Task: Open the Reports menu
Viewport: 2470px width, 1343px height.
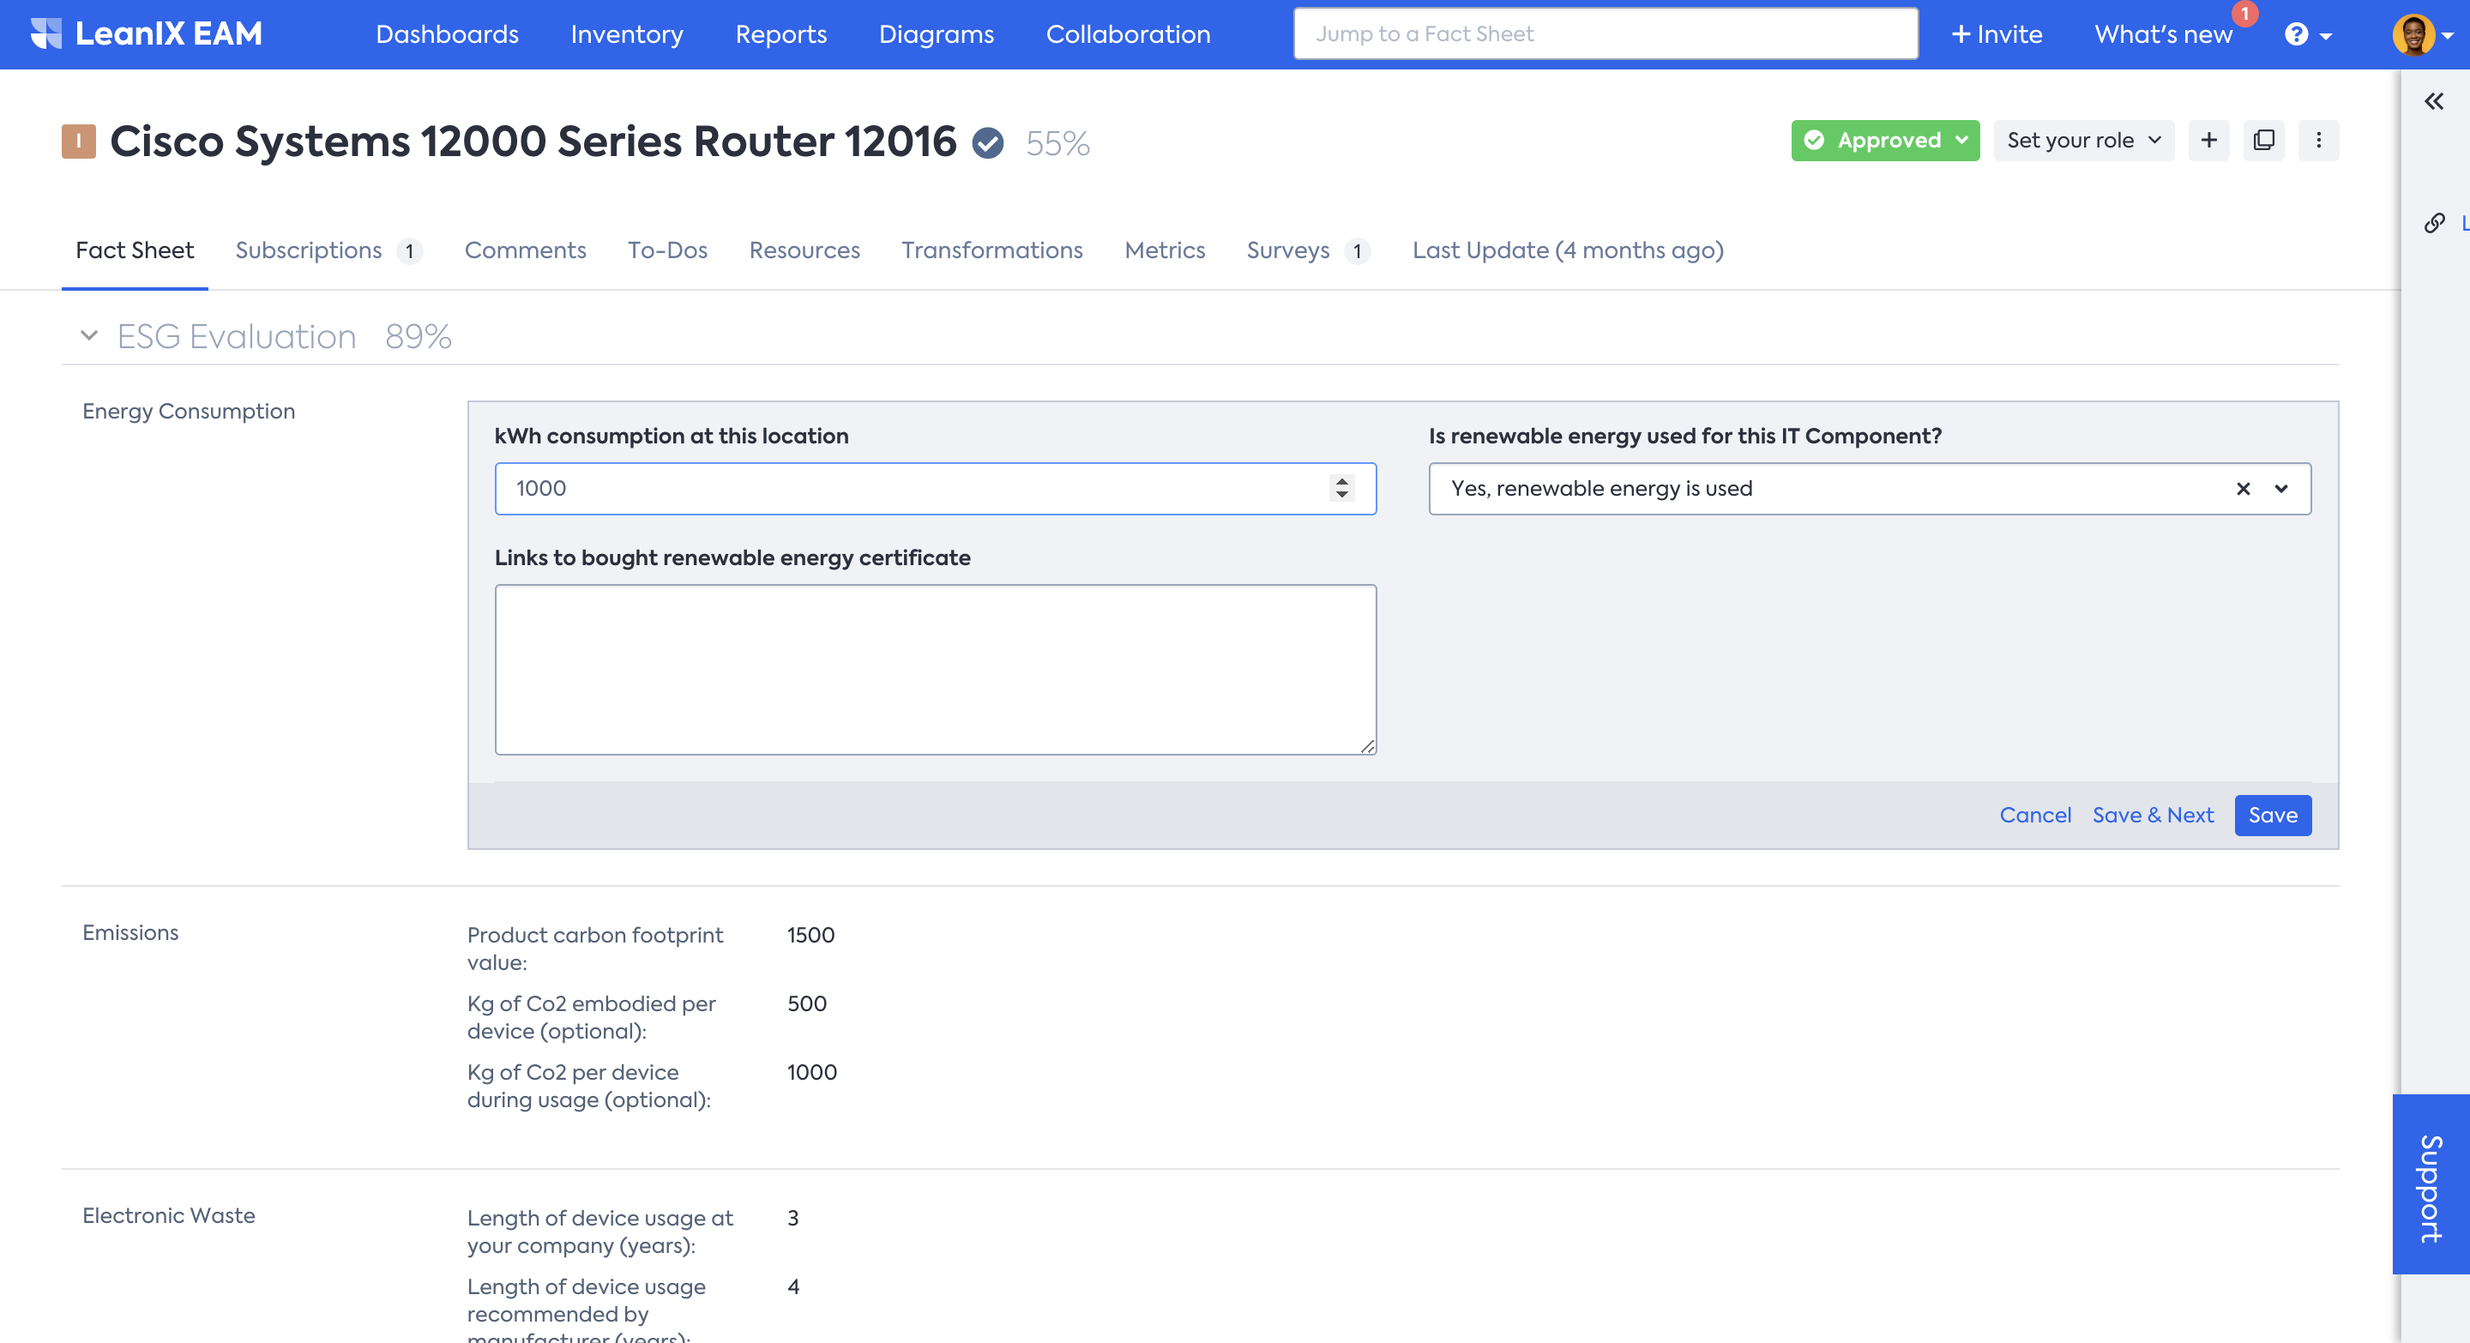Action: pos(780,34)
